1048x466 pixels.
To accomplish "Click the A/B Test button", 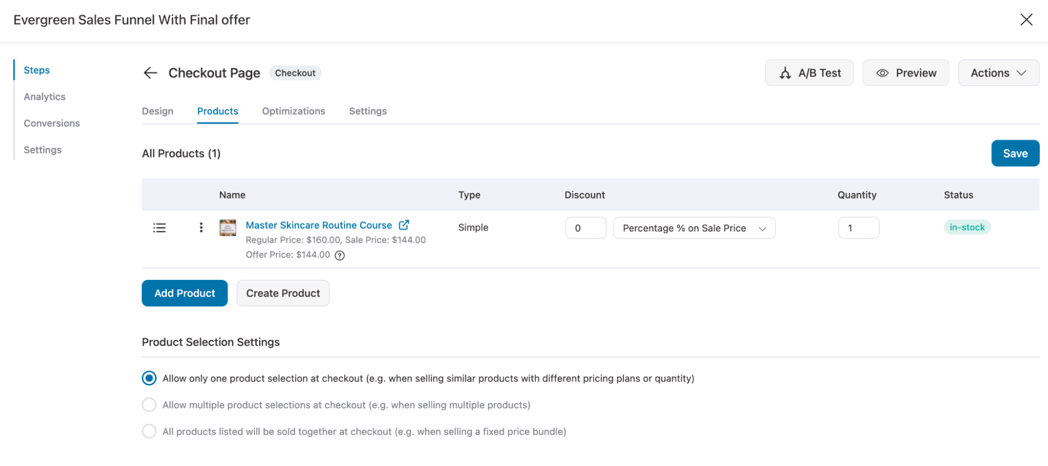I will coord(809,73).
